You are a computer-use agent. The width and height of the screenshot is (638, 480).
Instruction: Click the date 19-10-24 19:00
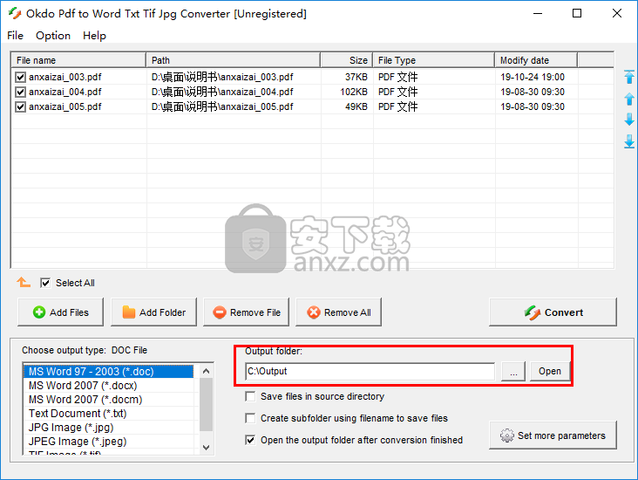(x=533, y=77)
